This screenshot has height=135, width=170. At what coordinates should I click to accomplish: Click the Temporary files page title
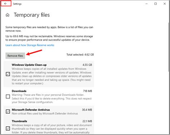click(x=32, y=15)
